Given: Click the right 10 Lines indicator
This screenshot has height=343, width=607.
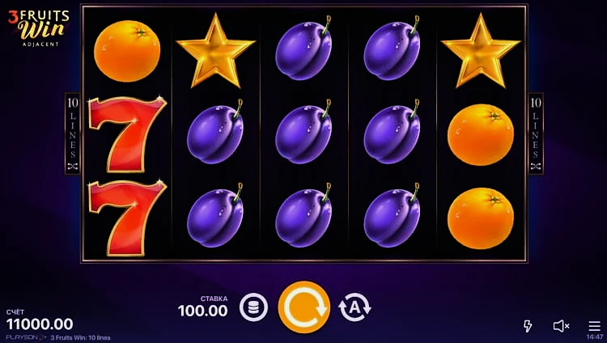Looking at the screenshot, I should pyautogui.click(x=536, y=133).
